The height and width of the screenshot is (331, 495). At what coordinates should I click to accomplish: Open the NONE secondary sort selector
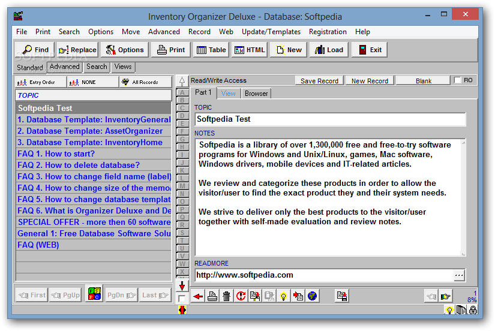click(x=93, y=82)
